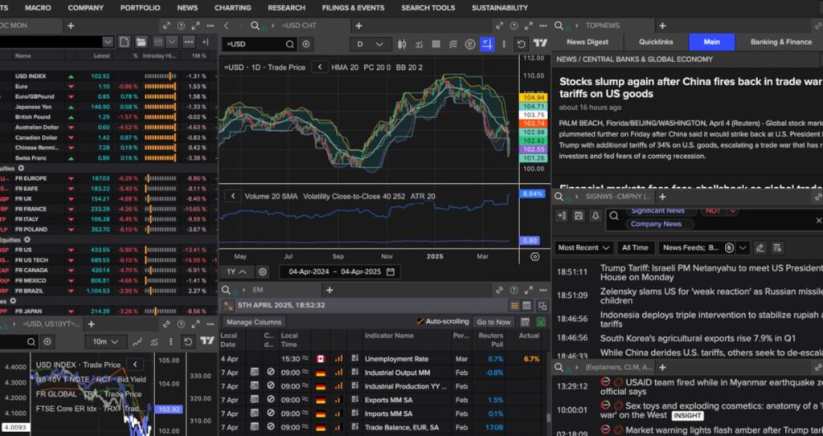
Task: Click help icon in =USD CHT panel header
Action: click(514, 25)
